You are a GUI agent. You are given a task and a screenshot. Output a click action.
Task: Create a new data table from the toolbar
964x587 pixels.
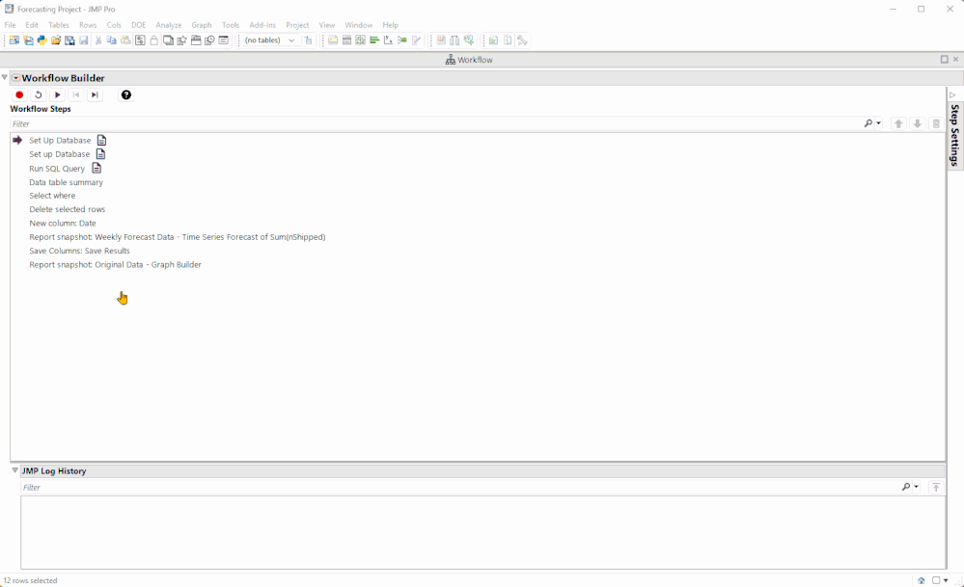tap(13, 40)
